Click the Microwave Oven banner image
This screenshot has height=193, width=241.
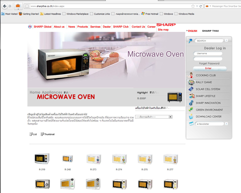click(x=106, y=60)
